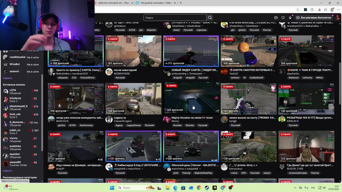Open CaesarXLegion channel avatar
Image resolution: width=342 pixels, height=192 pixels.
(109, 119)
